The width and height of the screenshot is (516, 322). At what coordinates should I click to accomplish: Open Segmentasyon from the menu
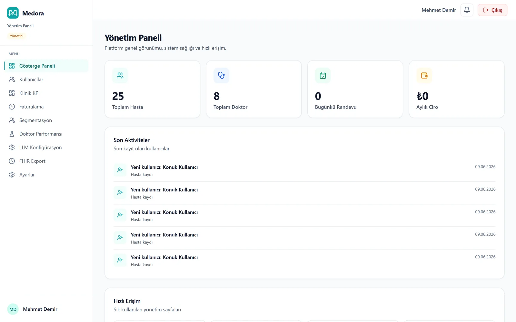[x=46, y=120]
